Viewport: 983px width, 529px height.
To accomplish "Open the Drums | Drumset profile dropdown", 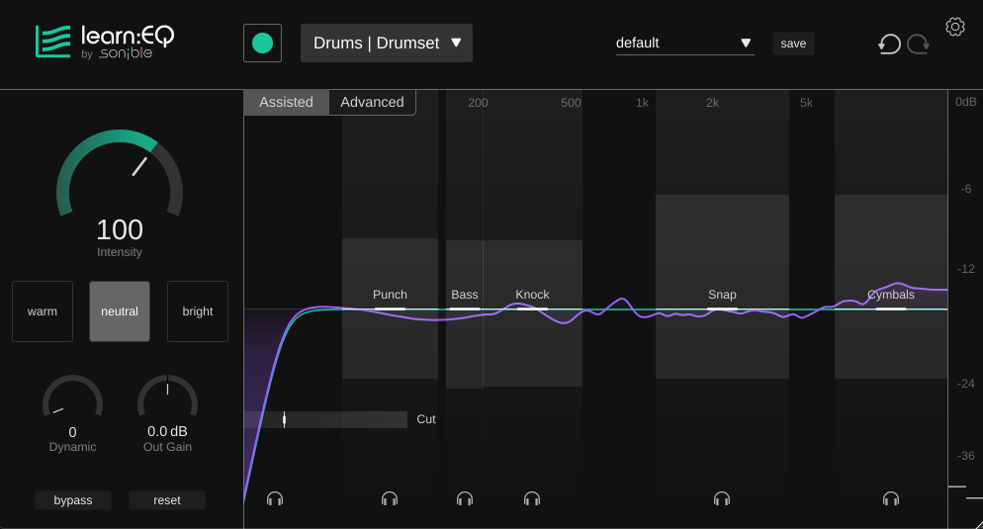I will click(x=387, y=44).
